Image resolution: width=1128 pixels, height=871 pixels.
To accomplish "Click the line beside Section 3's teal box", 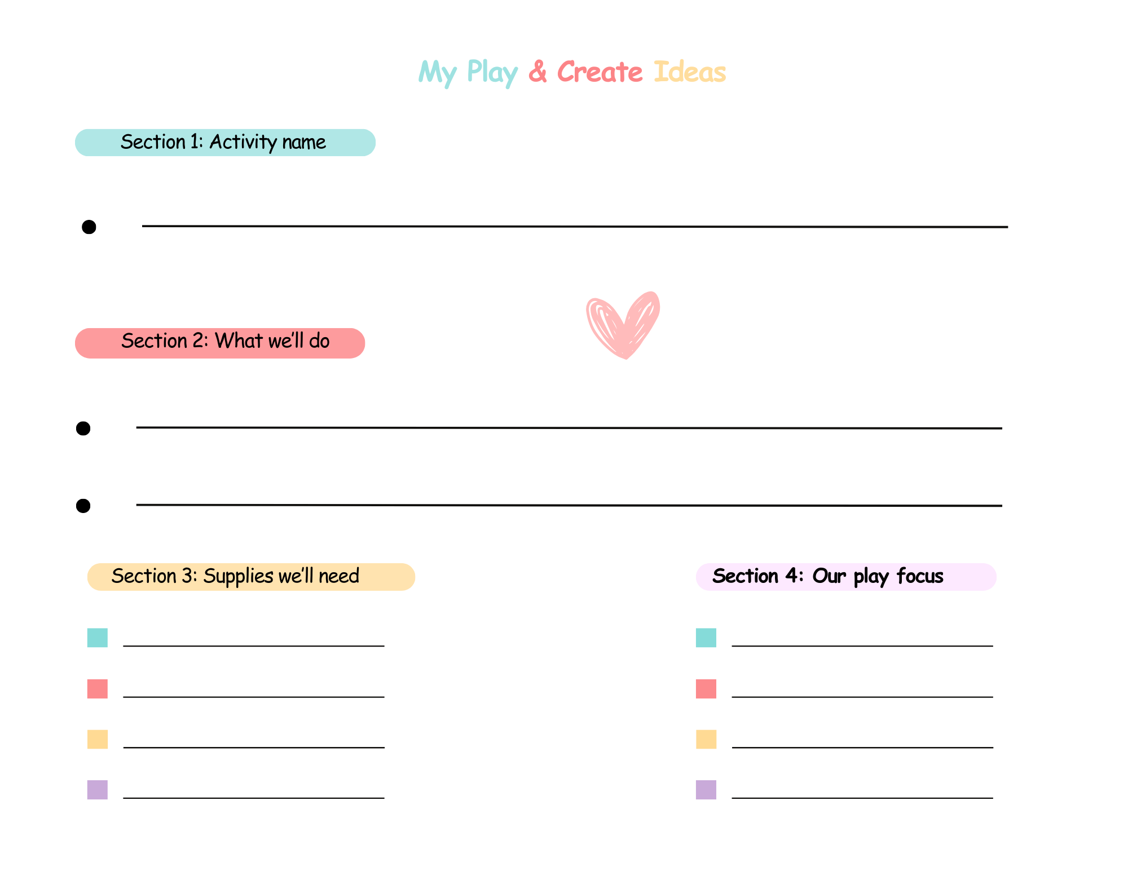I will 254,645.
